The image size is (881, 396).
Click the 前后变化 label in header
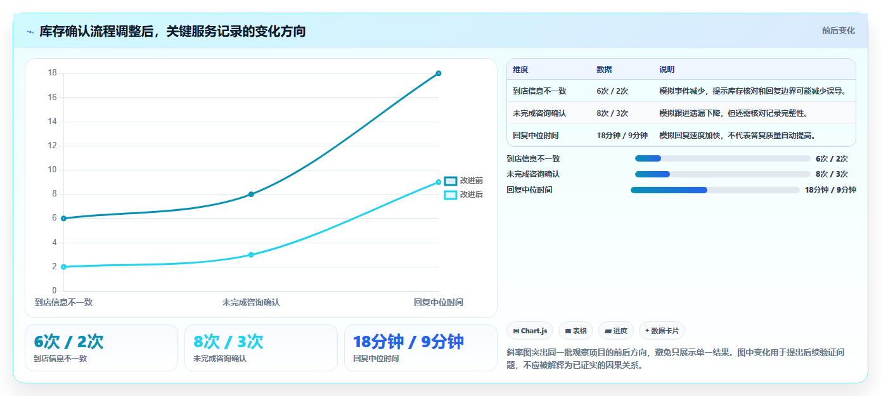[x=838, y=30]
